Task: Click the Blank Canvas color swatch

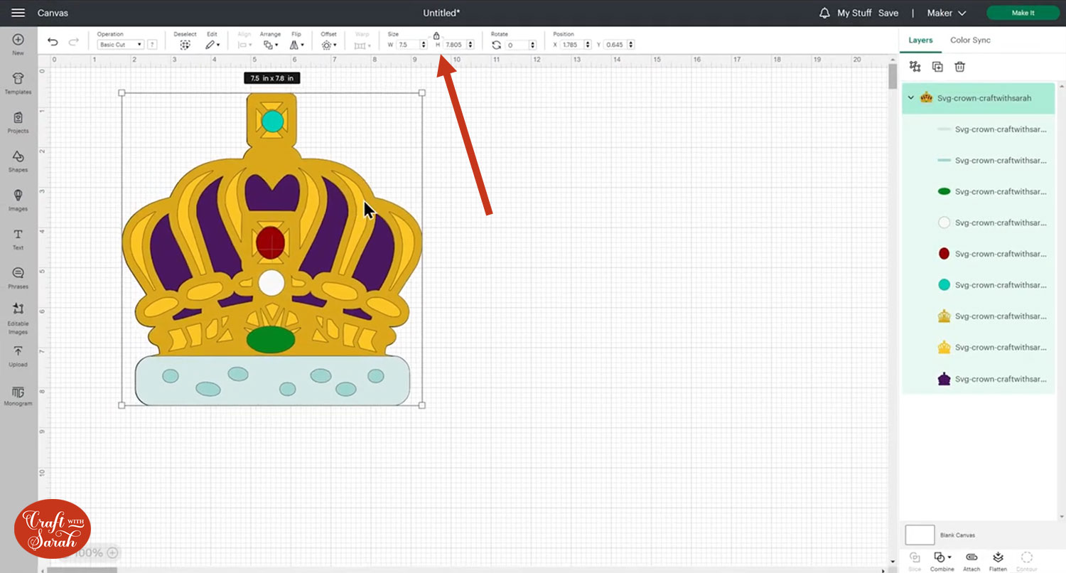Action: pos(920,535)
